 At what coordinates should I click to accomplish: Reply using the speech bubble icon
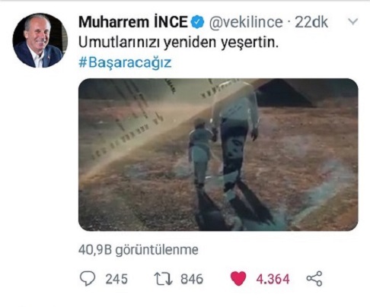pyautogui.click(x=88, y=279)
